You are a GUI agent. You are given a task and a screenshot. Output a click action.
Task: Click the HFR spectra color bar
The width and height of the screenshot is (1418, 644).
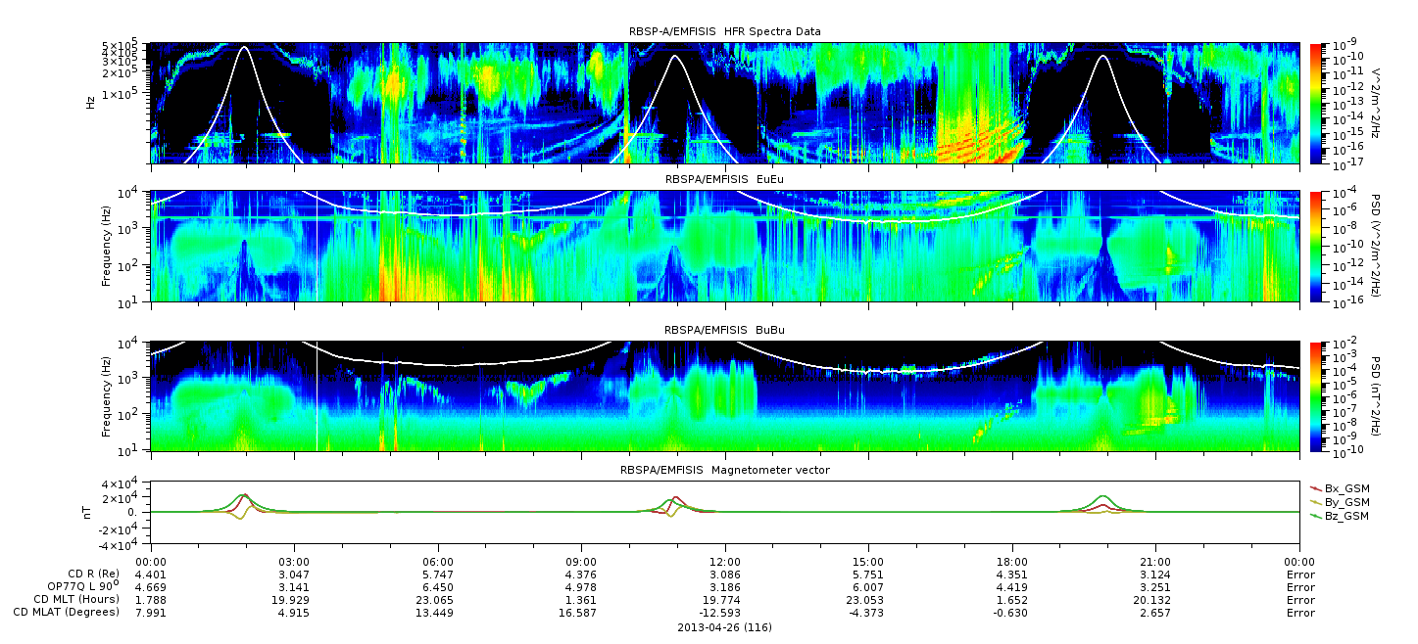(x=1317, y=103)
